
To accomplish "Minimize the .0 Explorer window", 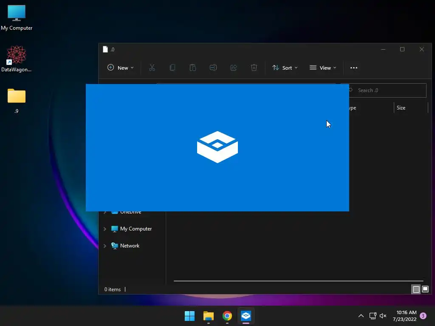I will click(x=383, y=49).
